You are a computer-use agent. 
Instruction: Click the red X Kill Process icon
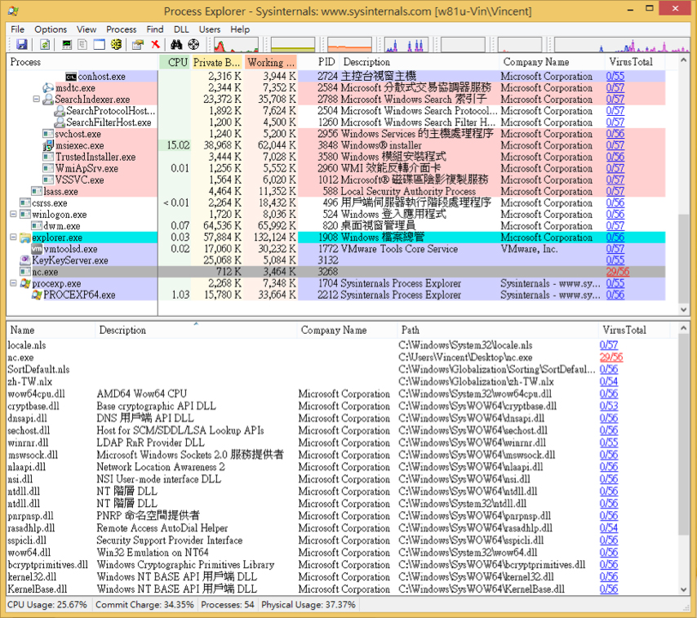(x=155, y=44)
